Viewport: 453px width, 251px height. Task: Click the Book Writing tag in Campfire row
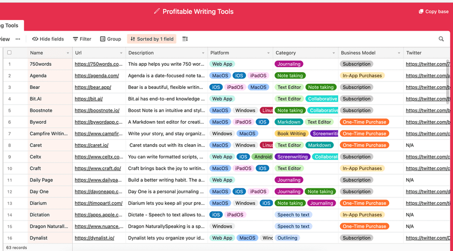coord(291,134)
